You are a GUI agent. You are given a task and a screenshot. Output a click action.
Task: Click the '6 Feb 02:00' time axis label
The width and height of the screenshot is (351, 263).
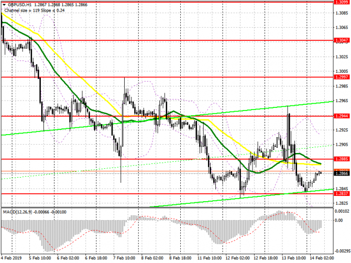pos(68,258)
